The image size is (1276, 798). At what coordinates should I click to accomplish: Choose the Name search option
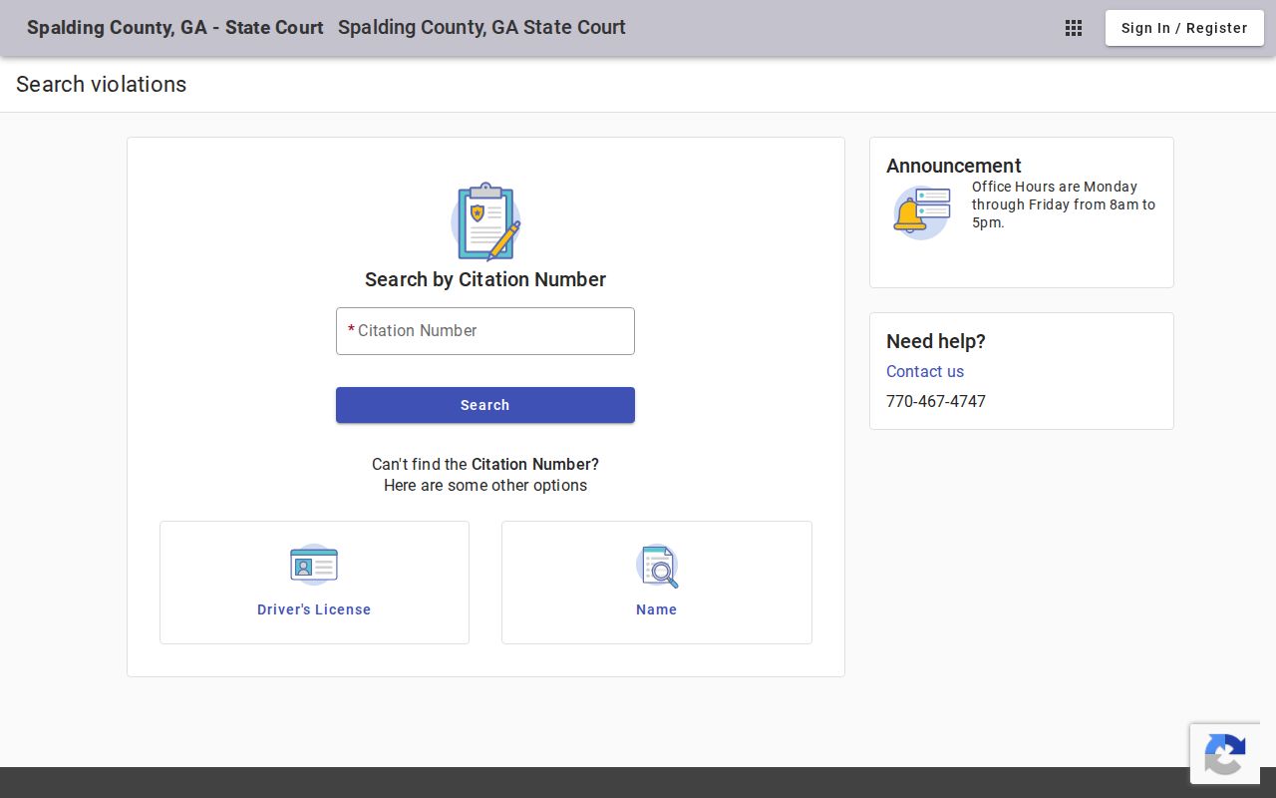click(x=657, y=583)
